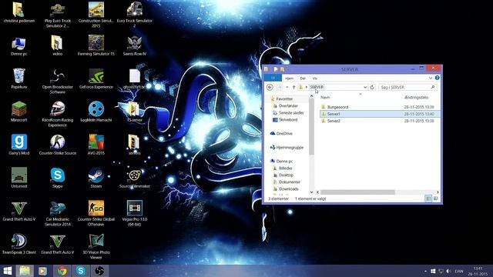Open Explorer help with question mark icon
Image resolution: width=493 pixels, height=277 pixels.
coord(437,78)
